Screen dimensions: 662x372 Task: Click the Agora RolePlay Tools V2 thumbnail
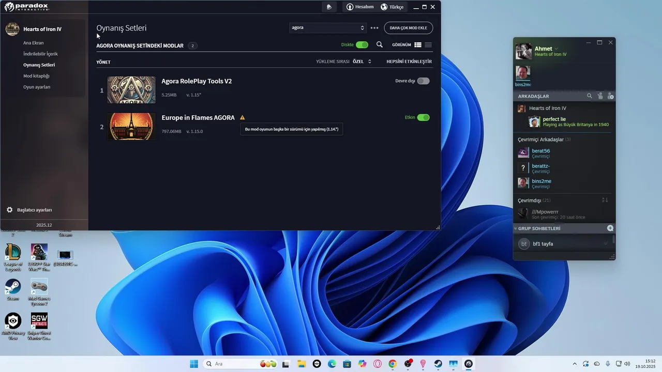[x=131, y=90]
